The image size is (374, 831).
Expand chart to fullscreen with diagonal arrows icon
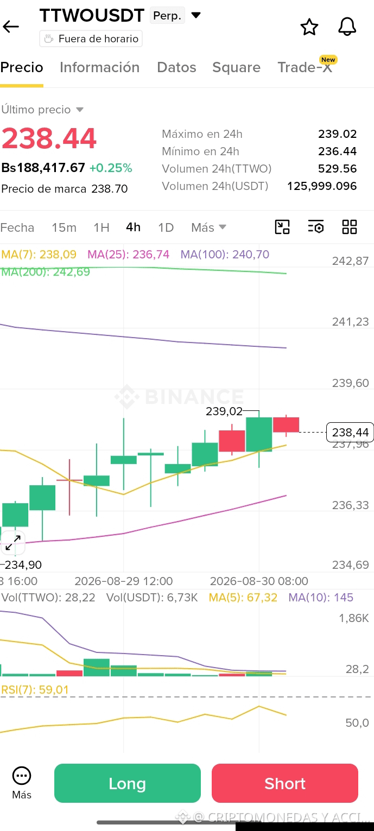coord(13,542)
